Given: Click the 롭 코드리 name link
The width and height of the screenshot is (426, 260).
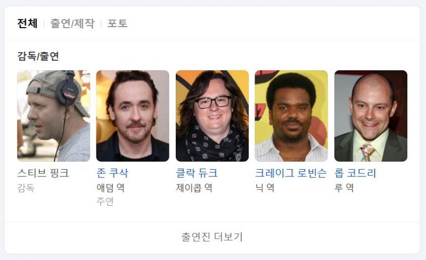Looking at the screenshot, I should 355,173.
